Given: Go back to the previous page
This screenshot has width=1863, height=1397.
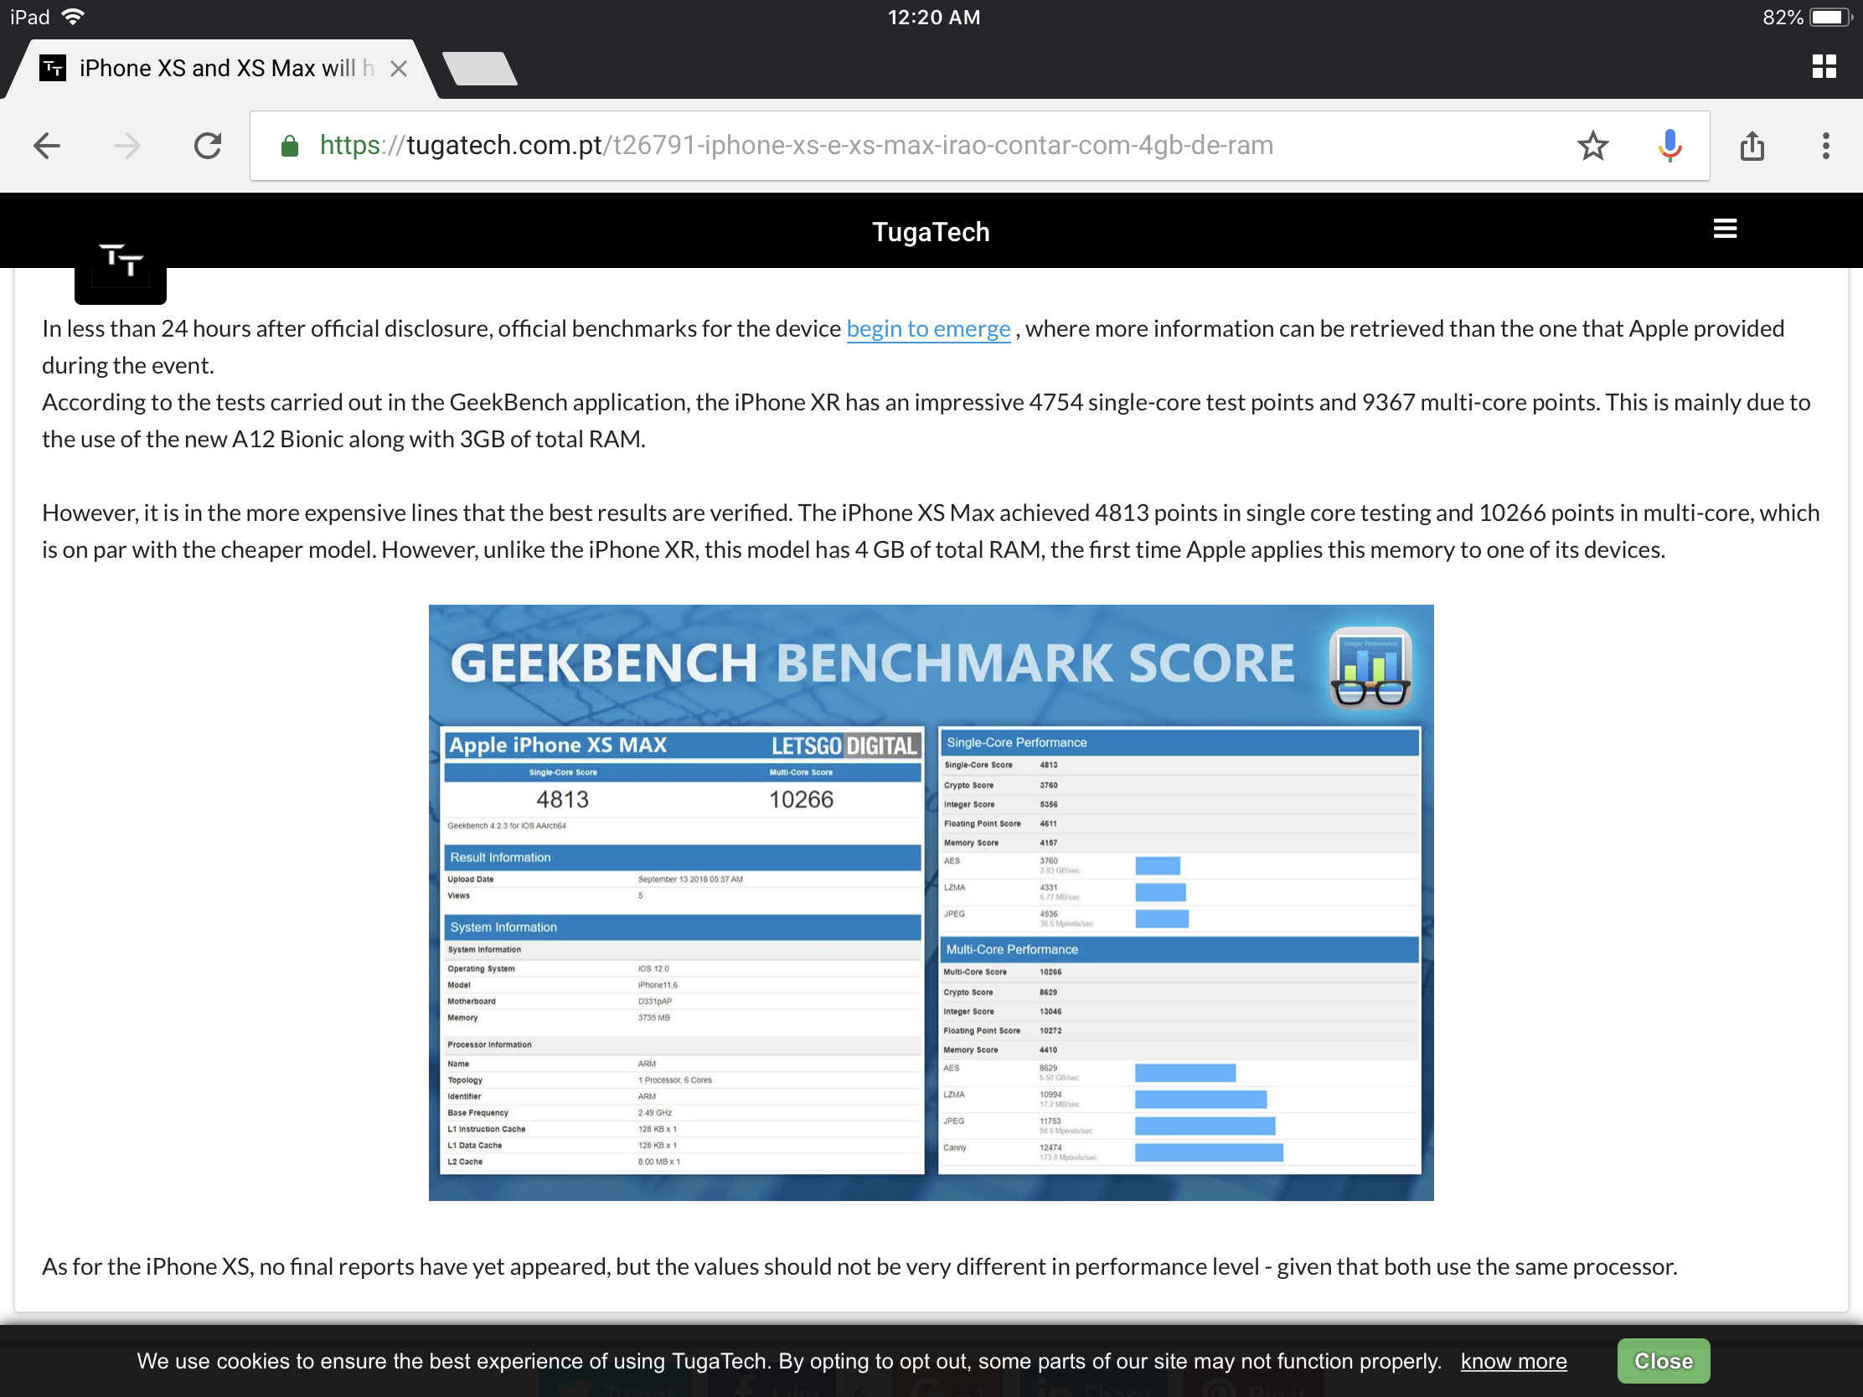Looking at the screenshot, I should 47,146.
